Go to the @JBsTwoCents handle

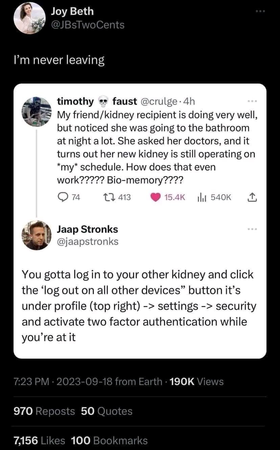coord(88,25)
